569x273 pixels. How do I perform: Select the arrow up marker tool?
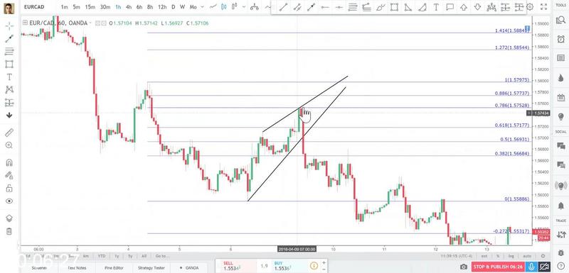[464, 7]
